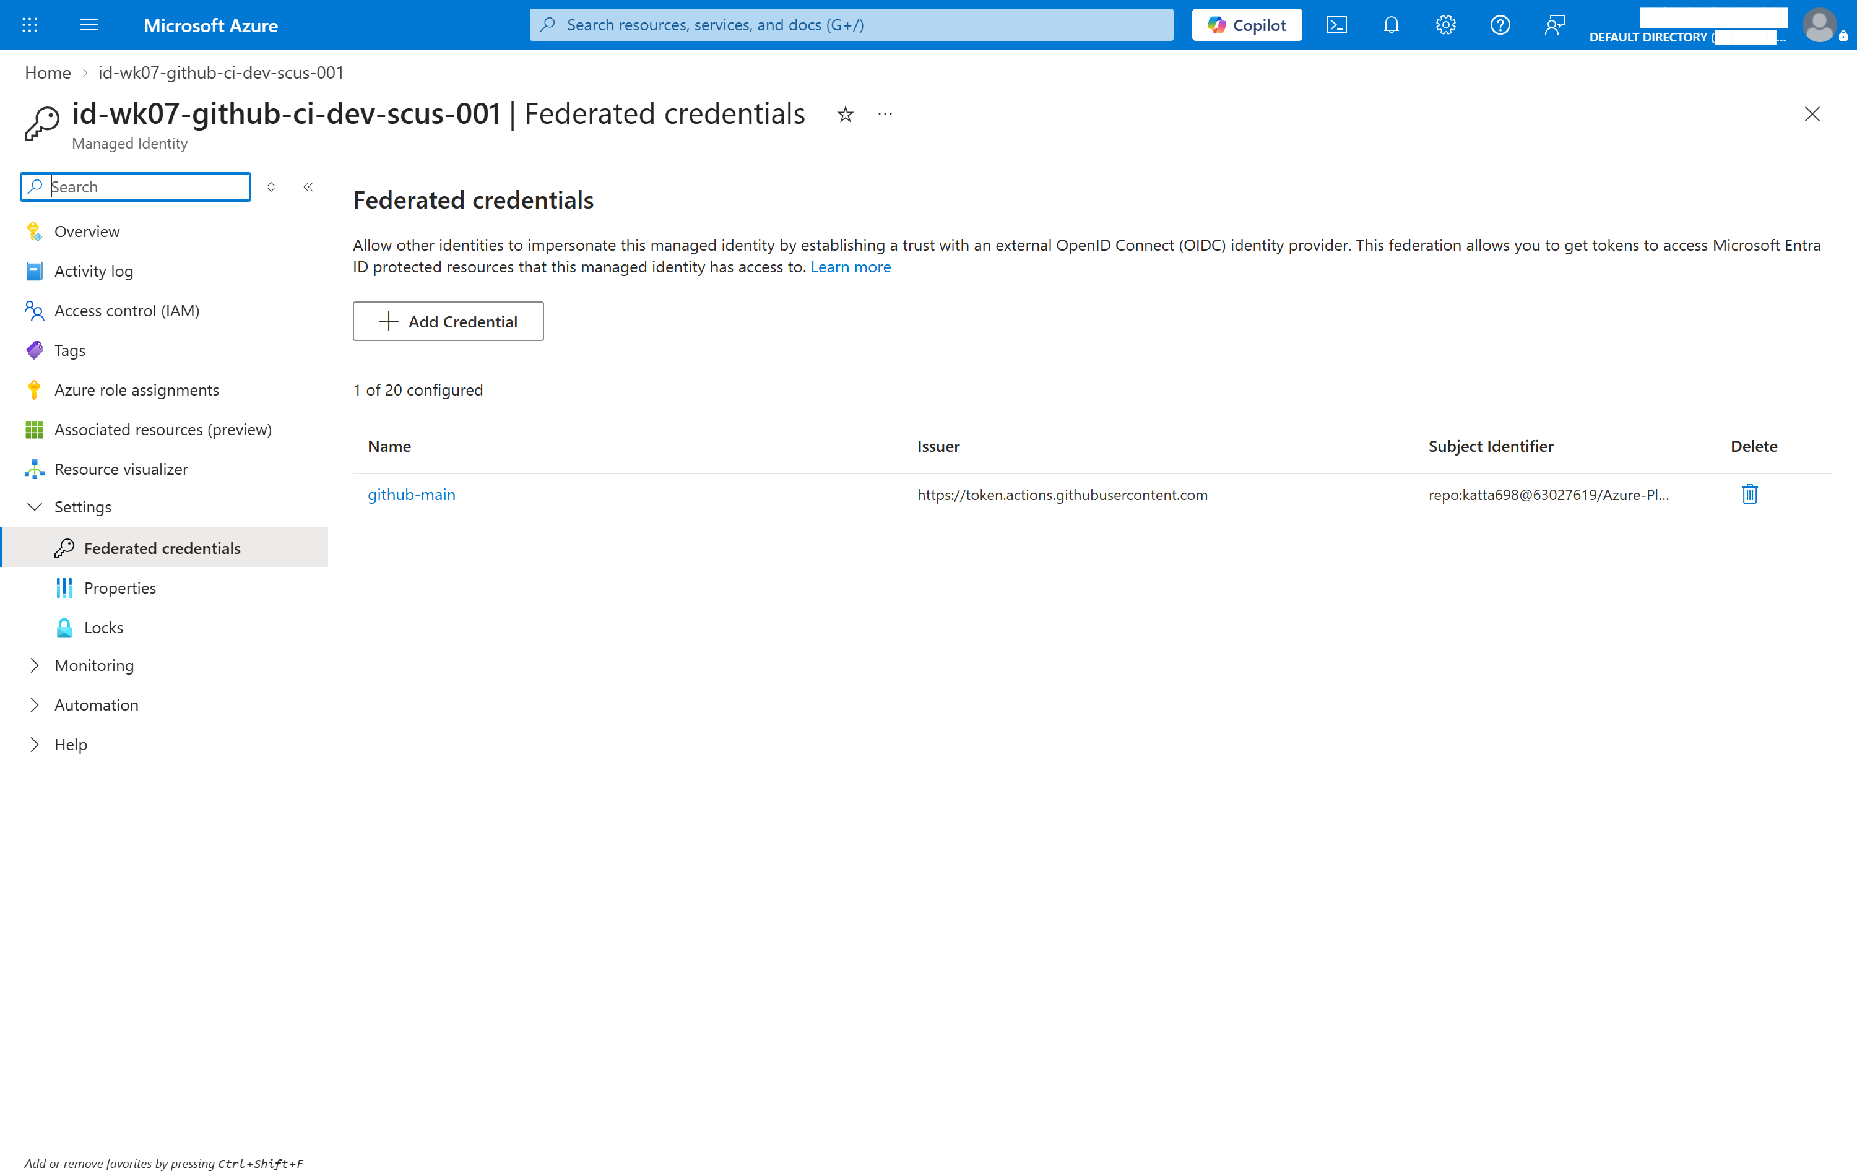Click the Activity log icon
The image size is (1857, 1176).
coord(34,270)
